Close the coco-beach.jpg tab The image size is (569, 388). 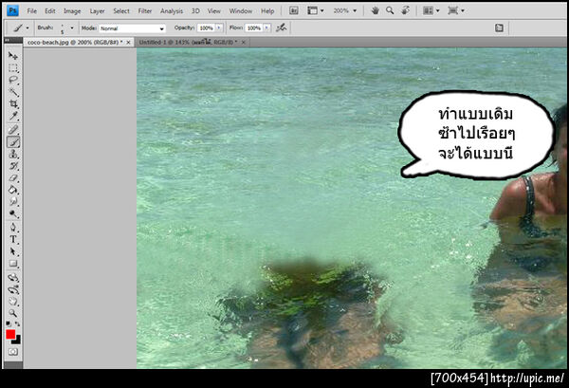(128, 43)
